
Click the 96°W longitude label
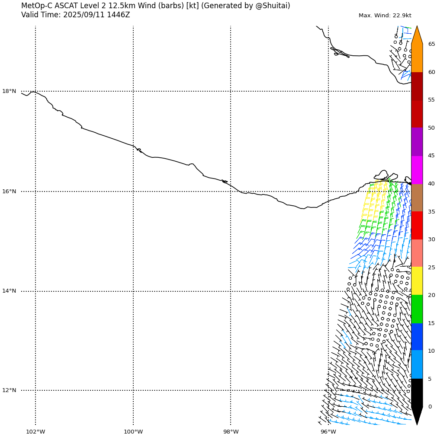coord(328,432)
